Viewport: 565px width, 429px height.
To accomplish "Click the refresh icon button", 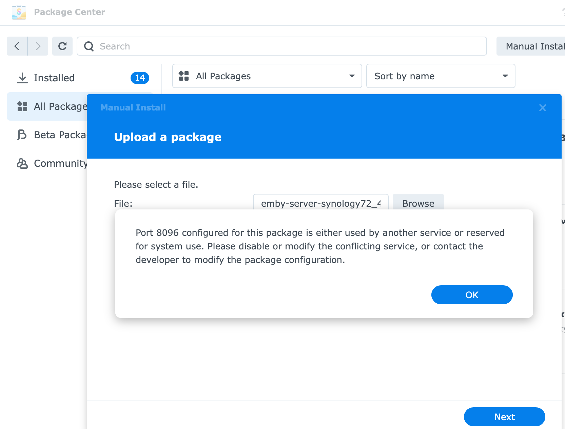I will [62, 46].
